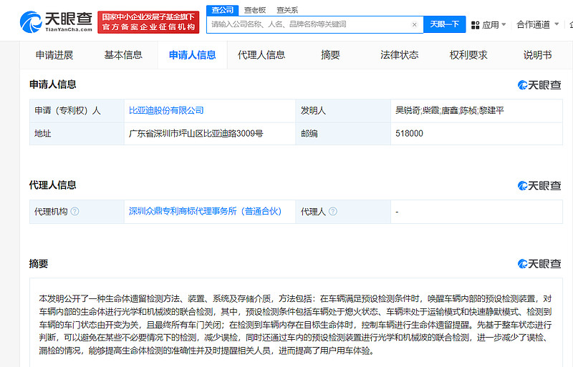Image resolution: width=573 pixels, height=367 pixels.
Task: Click the 申请（专利权）人 label cell
Action: (77, 111)
